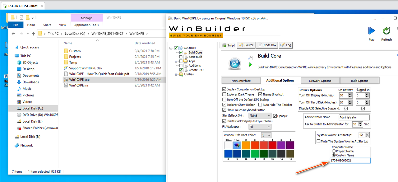Increase System Volume At Startup stepper

pos(367,134)
